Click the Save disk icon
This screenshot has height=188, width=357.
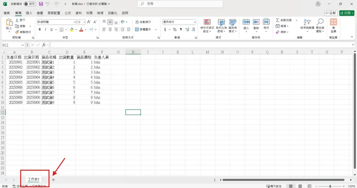[x=41, y=4]
